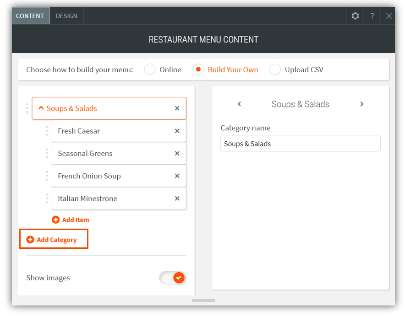Viewport: 405px width, 316px height.
Task: Remove the Fresh Caesar item
Action: pyautogui.click(x=177, y=131)
